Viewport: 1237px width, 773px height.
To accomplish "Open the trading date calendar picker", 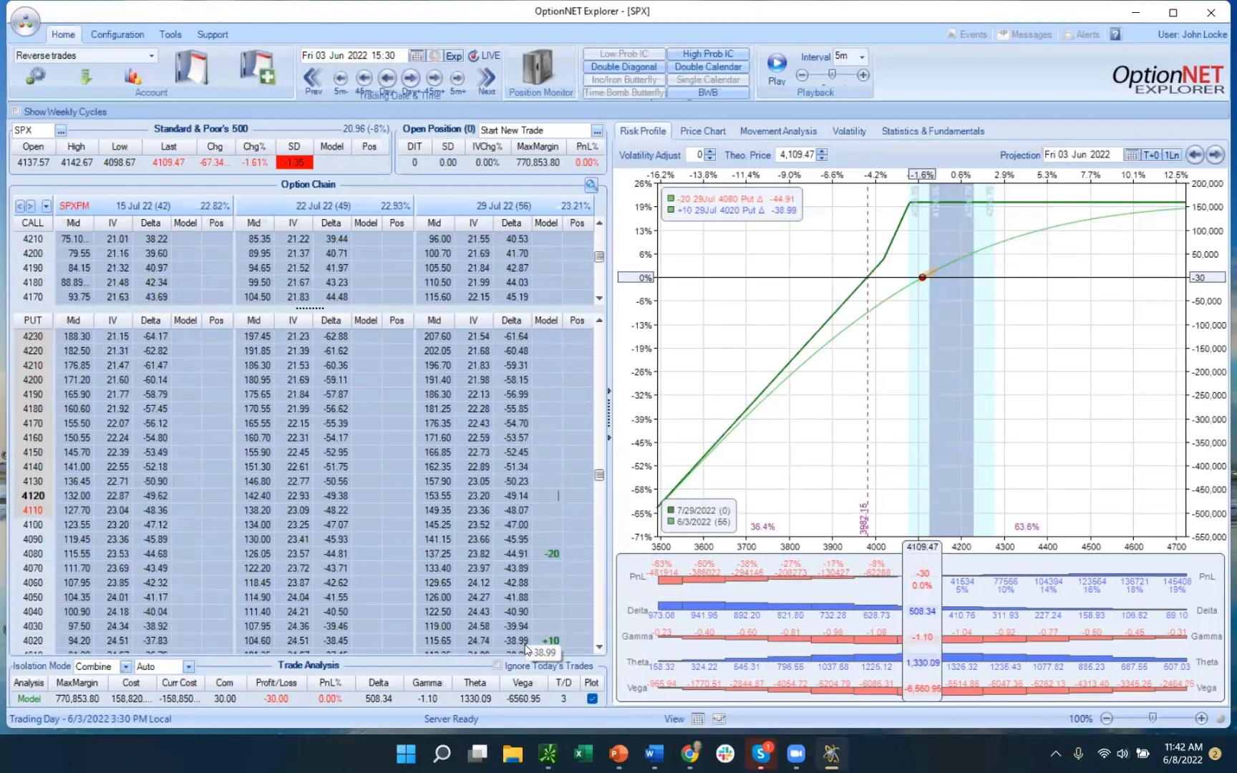I will (416, 56).
